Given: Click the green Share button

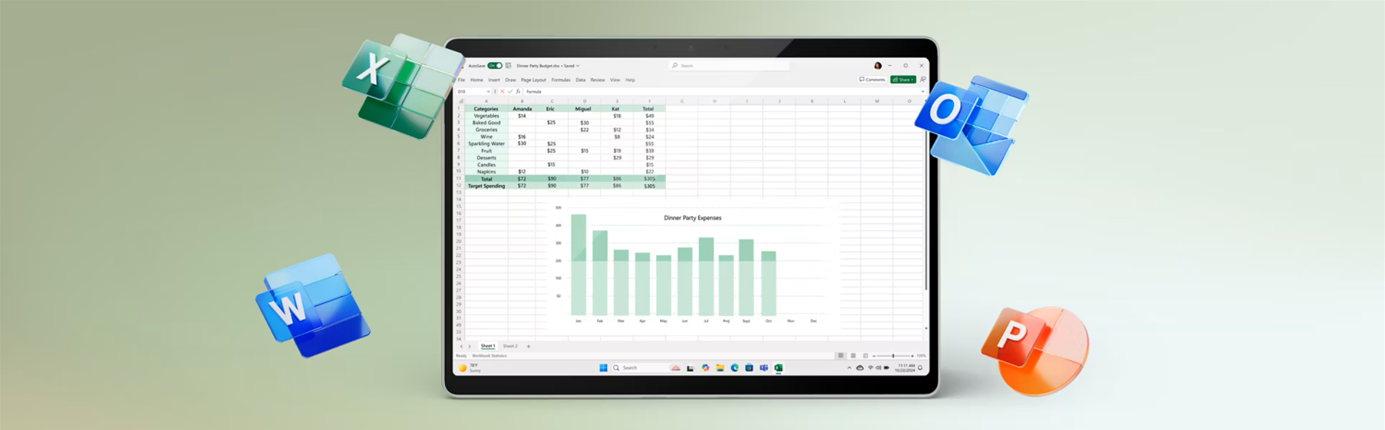Looking at the screenshot, I should pyautogui.click(x=903, y=80).
